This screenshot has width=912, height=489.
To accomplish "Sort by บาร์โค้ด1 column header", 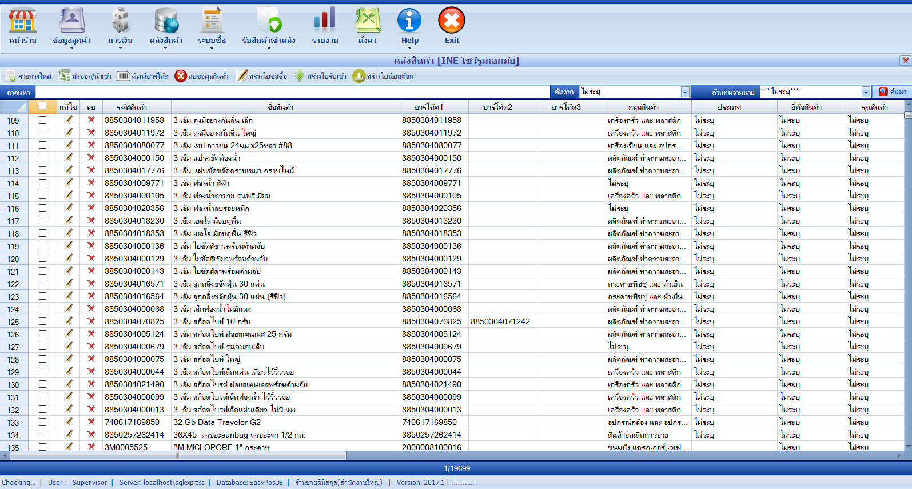I will (x=434, y=107).
